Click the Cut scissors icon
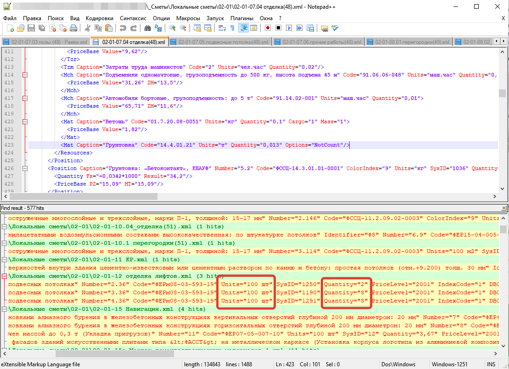The height and width of the screenshot is (369, 509). (87, 28)
